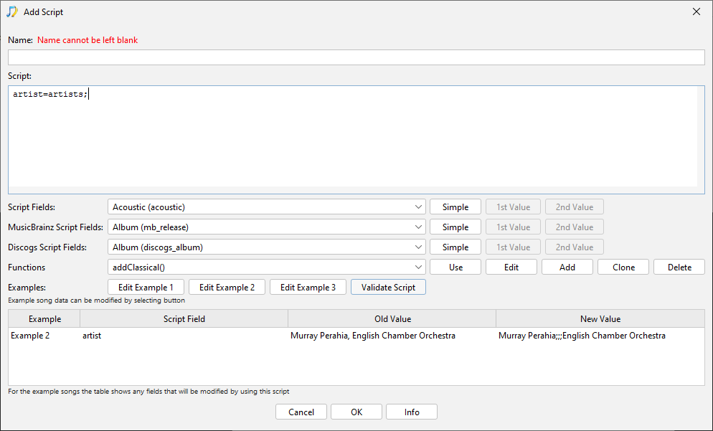This screenshot has height=431, width=713.
Task: Click inside the Script text area
Action: 356,140
